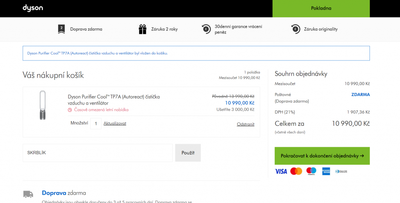Click the clock icon beside limited offer
This screenshot has width=400, height=203.
click(x=70, y=110)
